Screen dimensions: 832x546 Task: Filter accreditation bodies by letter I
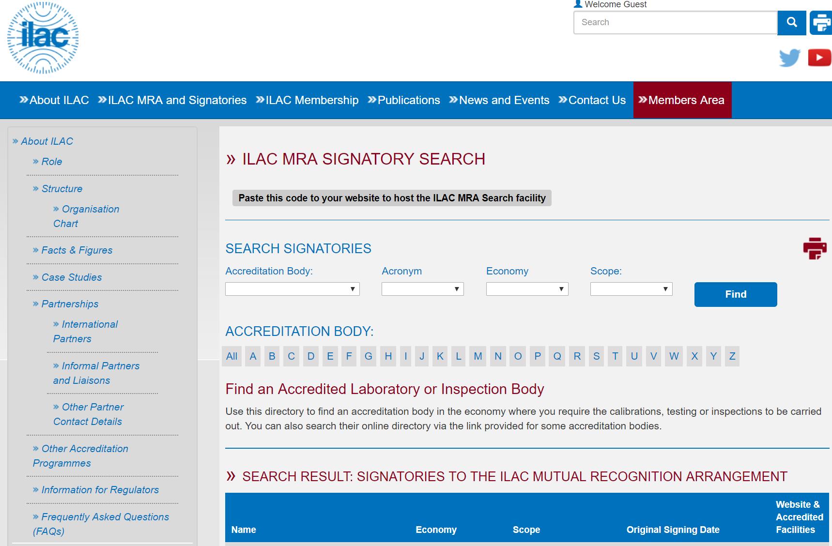406,356
